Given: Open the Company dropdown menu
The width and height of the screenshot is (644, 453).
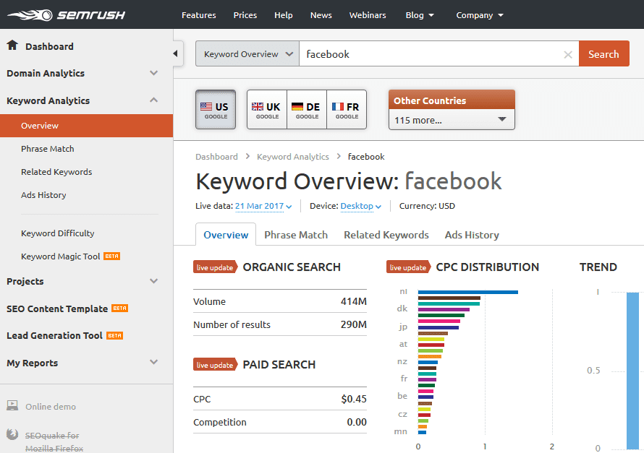Looking at the screenshot, I should coord(480,15).
